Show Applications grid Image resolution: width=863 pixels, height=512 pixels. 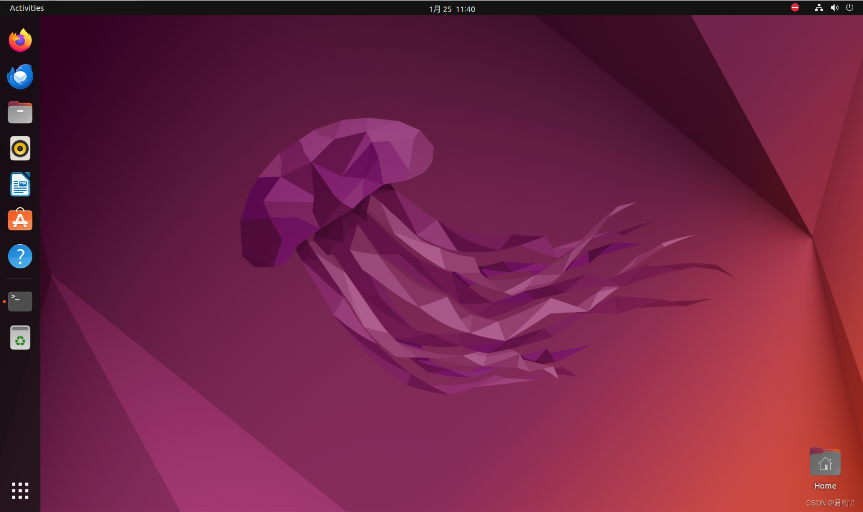(x=20, y=490)
